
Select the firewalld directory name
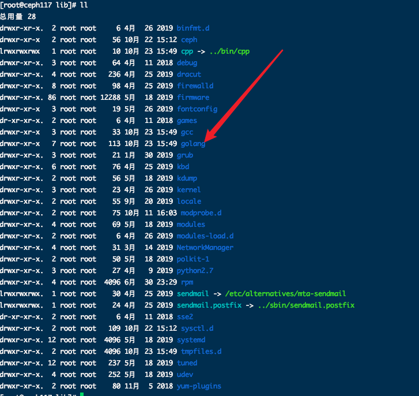click(195, 85)
